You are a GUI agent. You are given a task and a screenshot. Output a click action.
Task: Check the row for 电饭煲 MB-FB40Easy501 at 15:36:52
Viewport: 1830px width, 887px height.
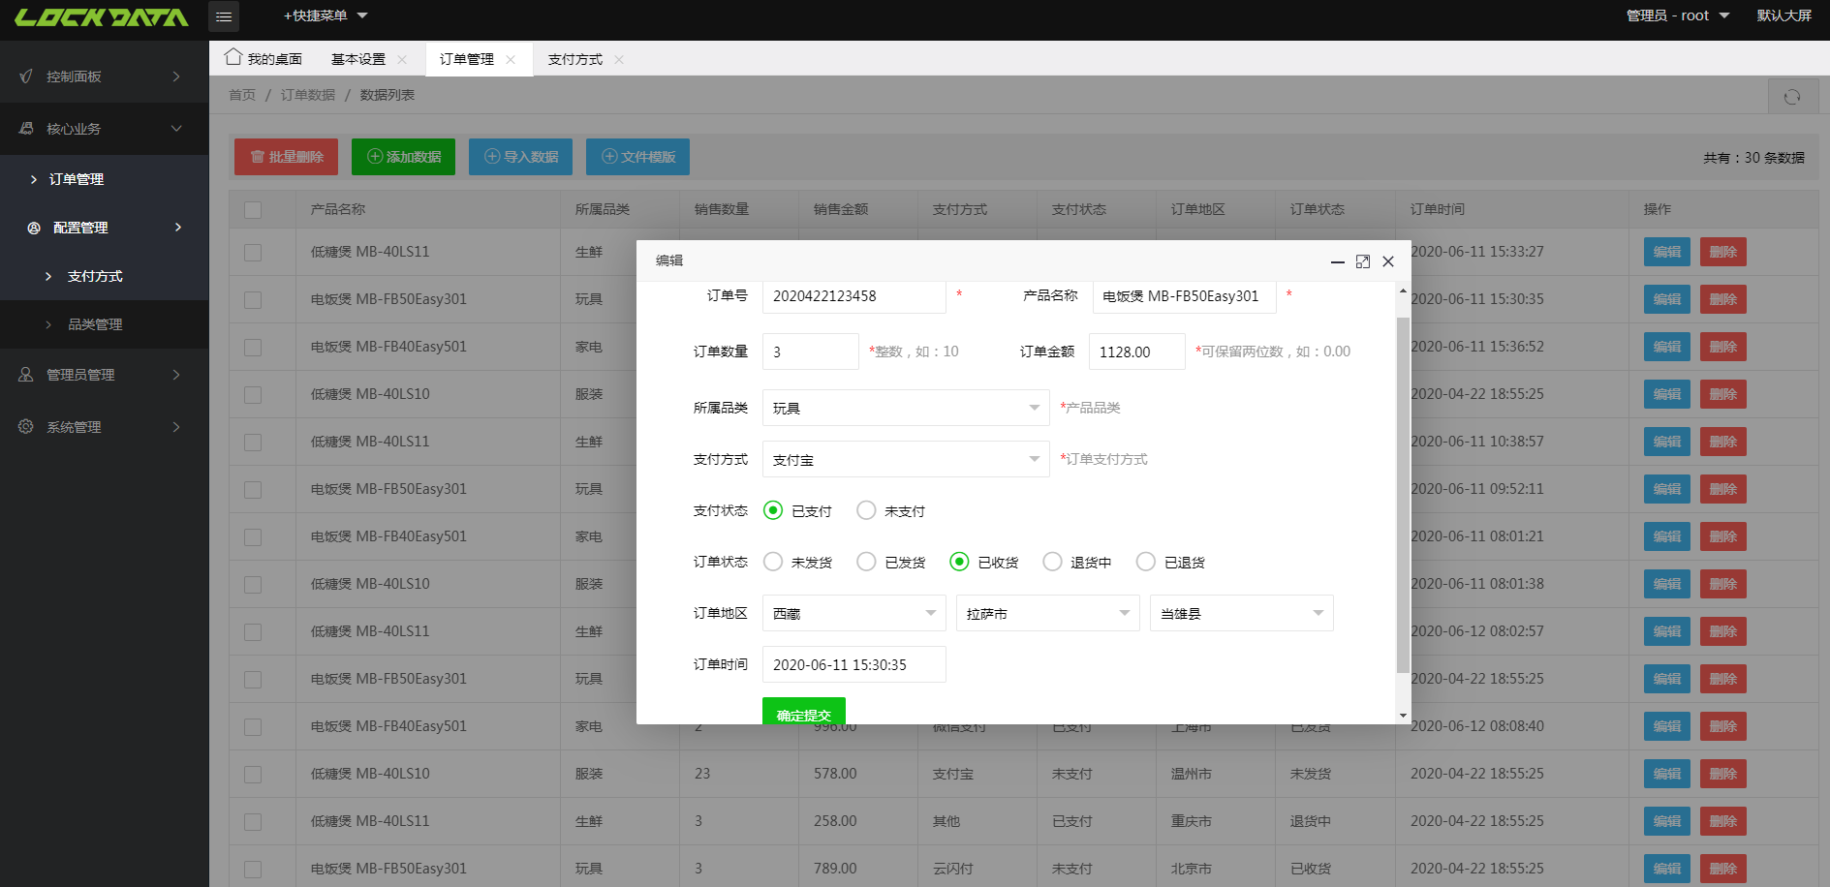(253, 347)
